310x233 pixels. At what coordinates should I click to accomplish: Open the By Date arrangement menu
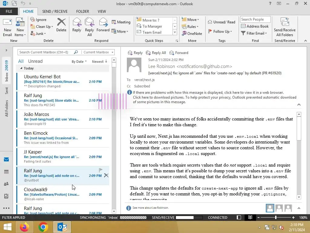pos(79,62)
